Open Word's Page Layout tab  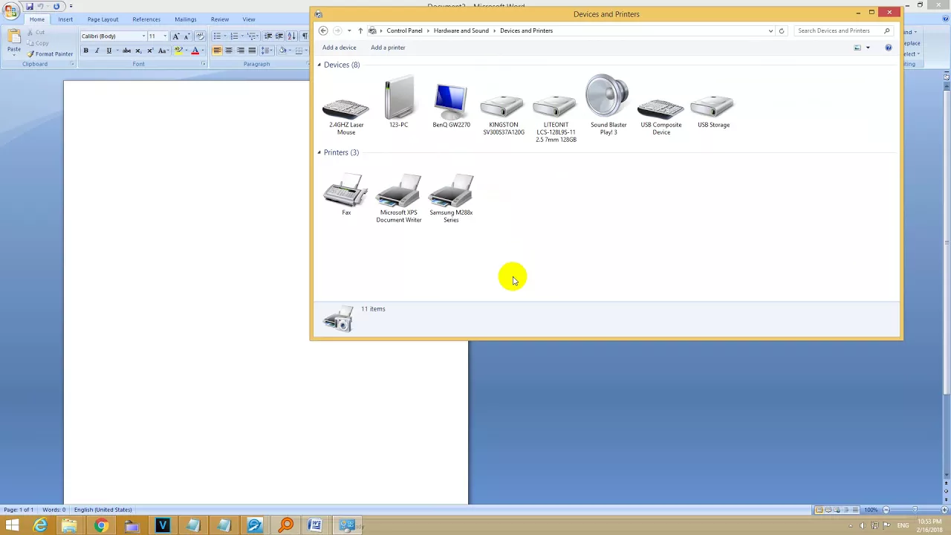[103, 19]
